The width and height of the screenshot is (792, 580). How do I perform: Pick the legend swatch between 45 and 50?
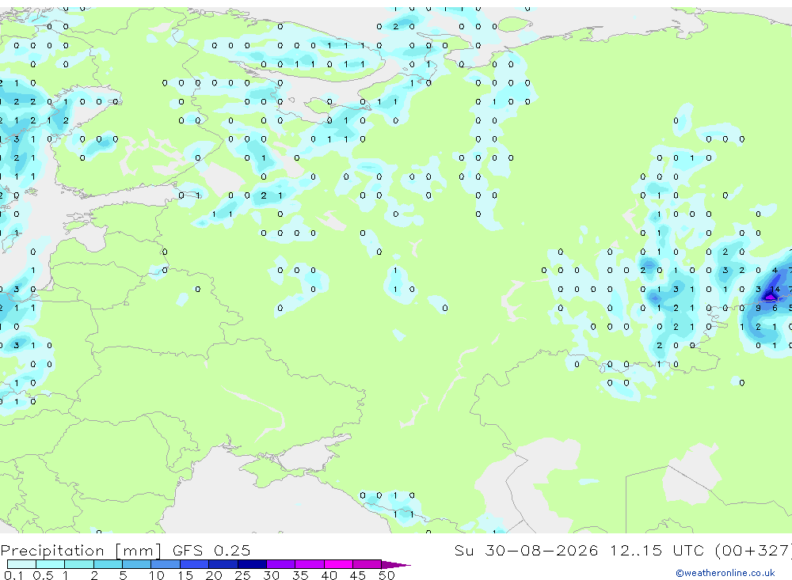367,564
